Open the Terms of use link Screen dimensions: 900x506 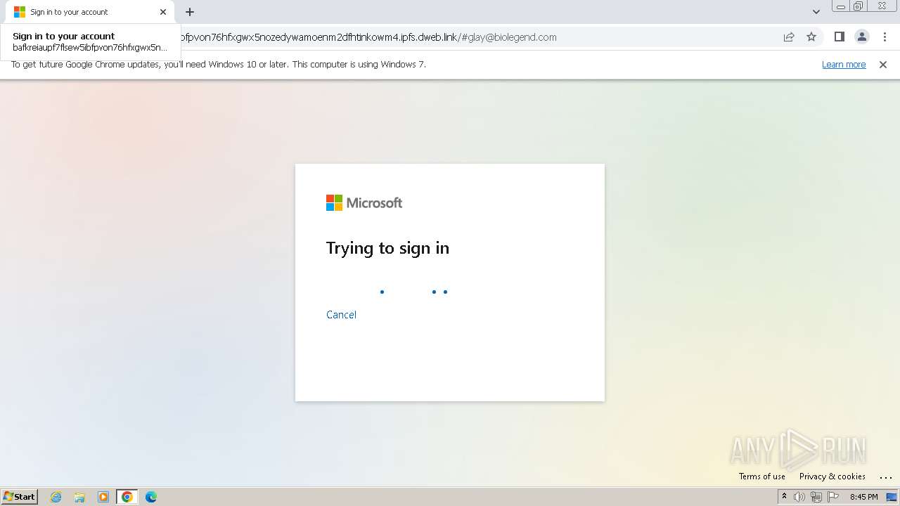[x=762, y=476]
